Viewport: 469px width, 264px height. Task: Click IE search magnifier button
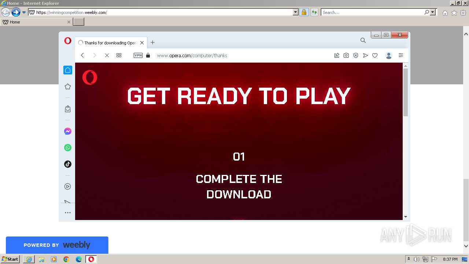(426, 12)
